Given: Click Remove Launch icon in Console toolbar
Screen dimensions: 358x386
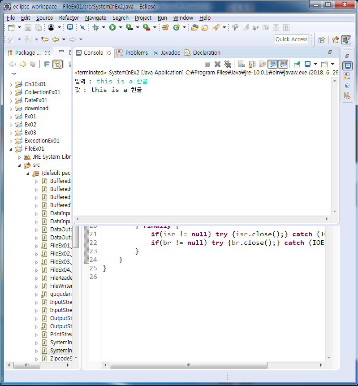Looking at the screenshot, I should (x=217, y=64).
